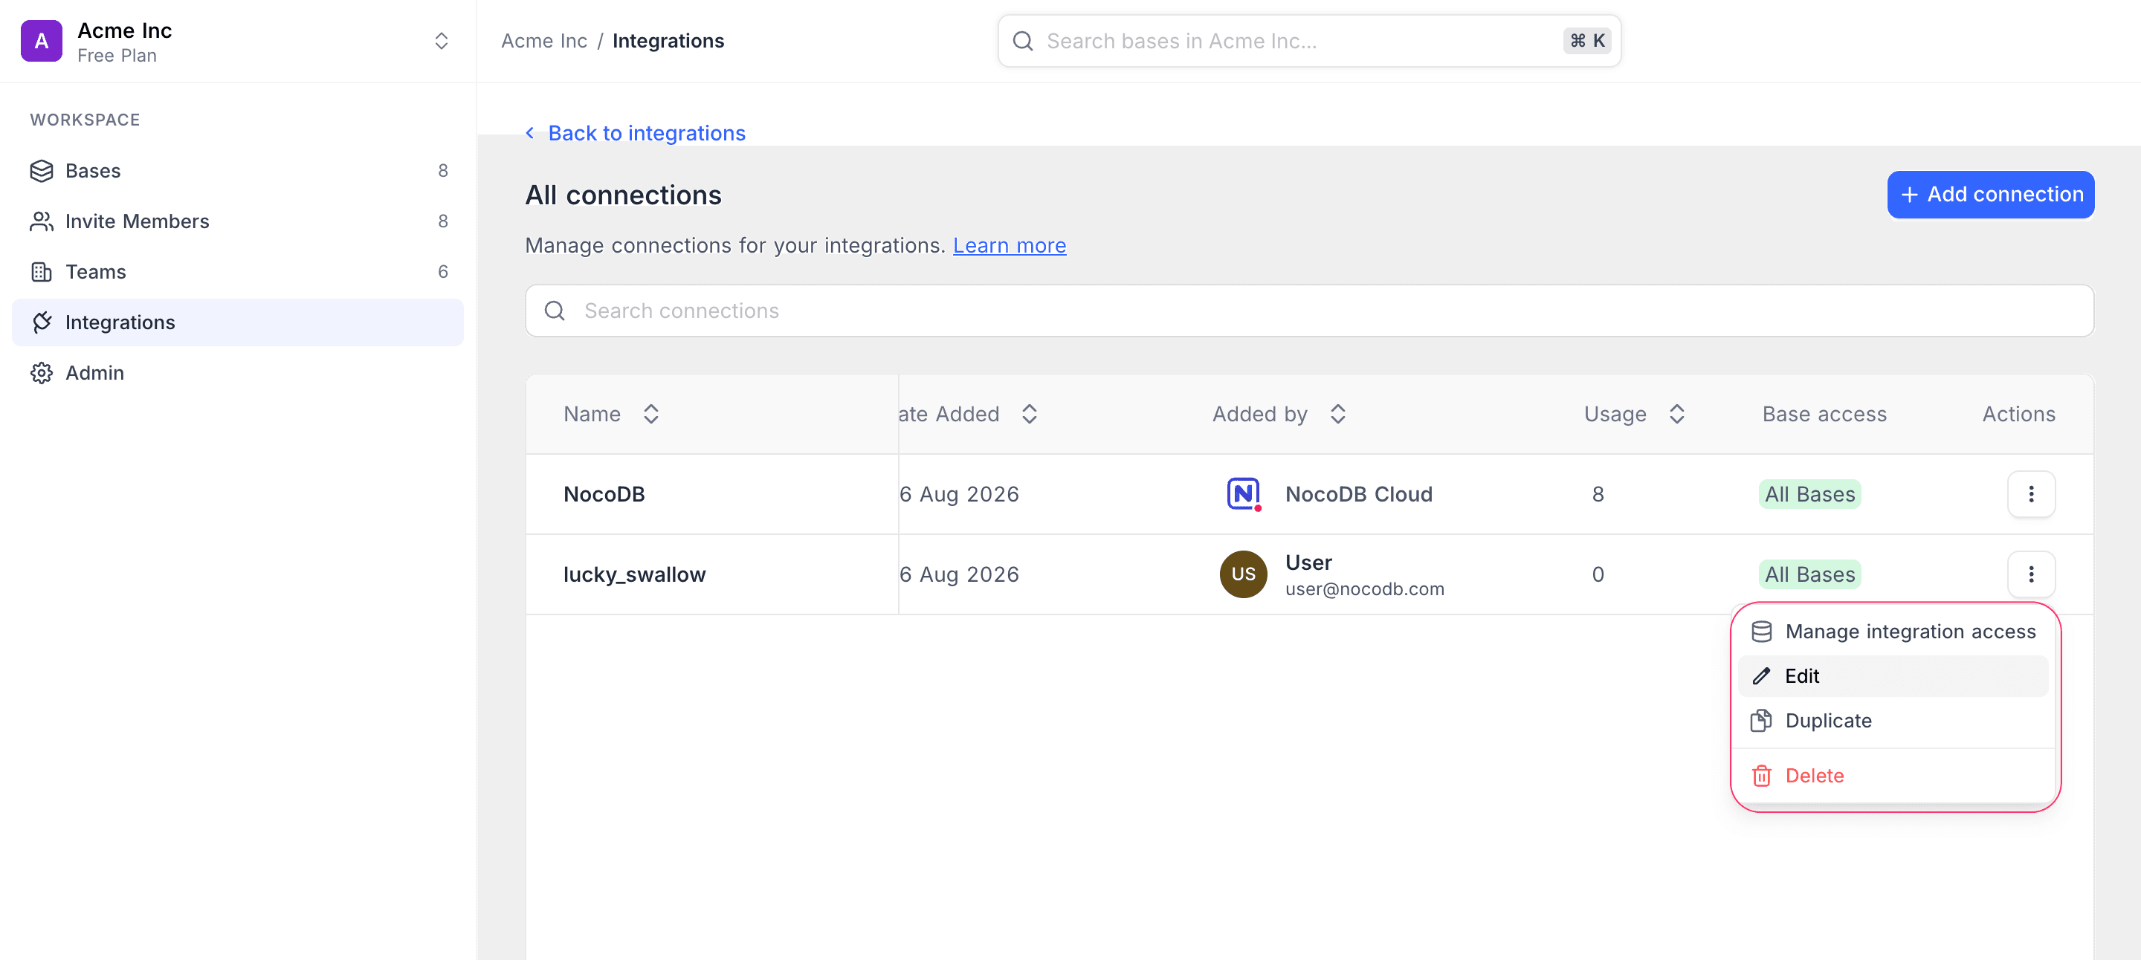Choose Edit from the actions menu

[x=1893, y=676]
